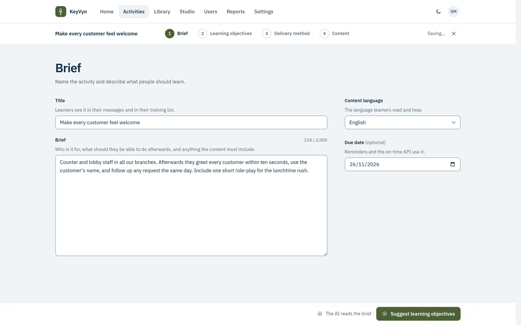Click the KeyVyn brand name
This screenshot has width=521, height=325.
(x=78, y=12)
